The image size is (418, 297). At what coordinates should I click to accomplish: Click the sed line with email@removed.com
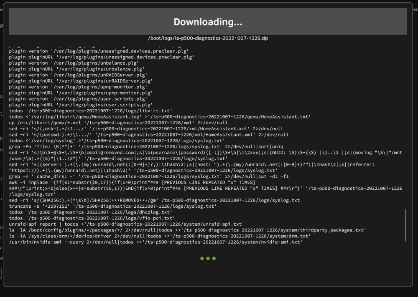click(x=206, y=156)
